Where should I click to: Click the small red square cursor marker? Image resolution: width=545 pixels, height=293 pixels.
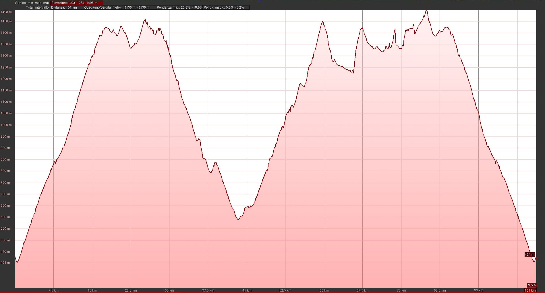[536, 258]
